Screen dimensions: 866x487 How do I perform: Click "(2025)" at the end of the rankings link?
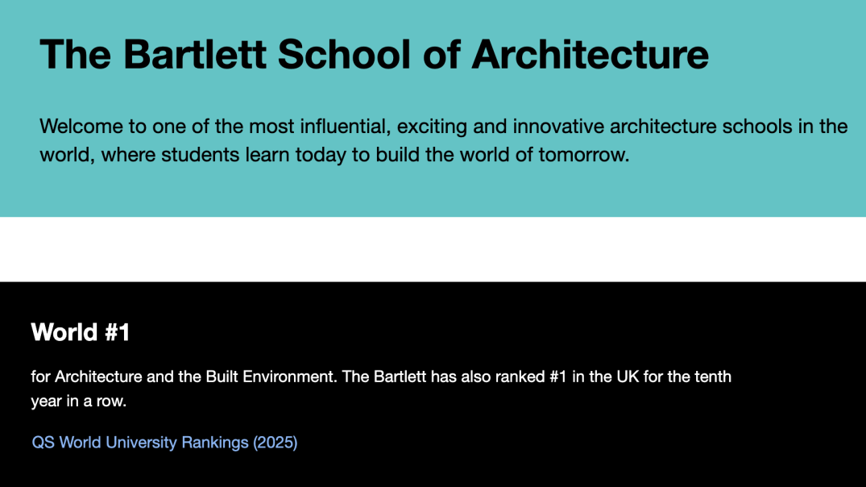tap(275, 442)
